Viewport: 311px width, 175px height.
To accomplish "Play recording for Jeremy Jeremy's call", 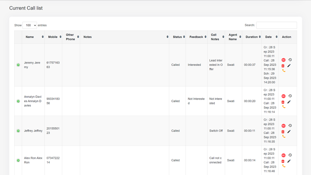I will click(x=284, y=60).
